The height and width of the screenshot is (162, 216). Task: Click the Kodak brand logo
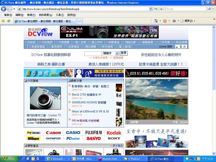coord(114,133)
